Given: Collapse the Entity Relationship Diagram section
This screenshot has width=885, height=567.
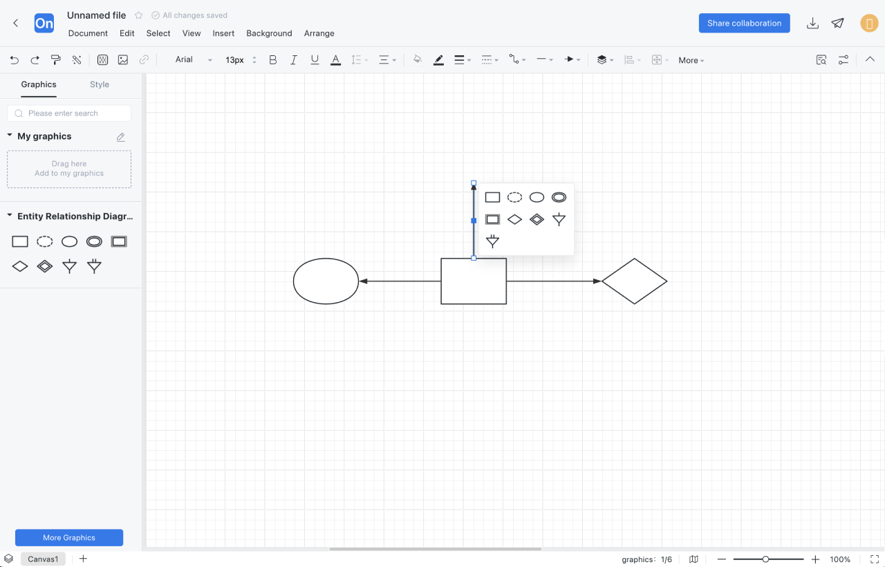Looking at the screenshot, I should pos(10,216).
